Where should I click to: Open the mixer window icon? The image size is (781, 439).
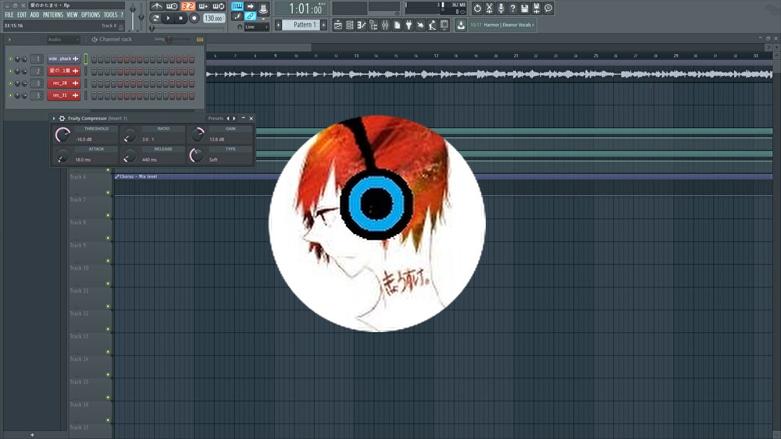(385, 25)
